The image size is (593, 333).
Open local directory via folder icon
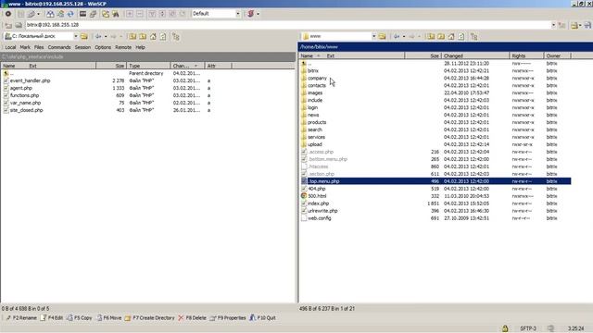(x=84, y=36)
